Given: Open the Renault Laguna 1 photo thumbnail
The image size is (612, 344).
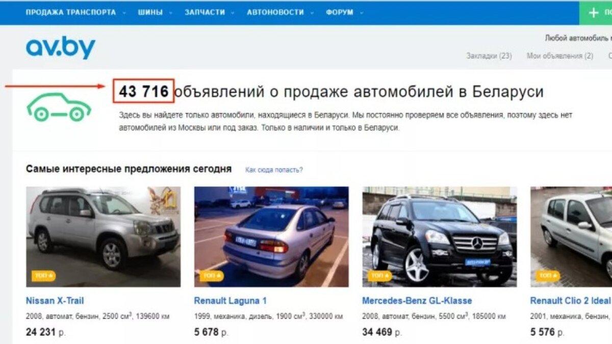Looking at the screenshot, I should [x=271, y=236].
